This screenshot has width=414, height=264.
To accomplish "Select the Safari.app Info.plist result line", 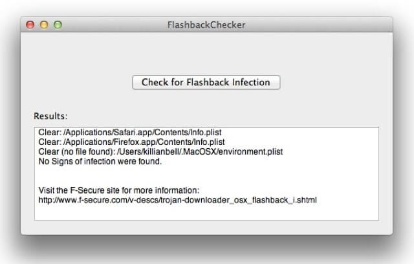I will (x=130, y=132).
